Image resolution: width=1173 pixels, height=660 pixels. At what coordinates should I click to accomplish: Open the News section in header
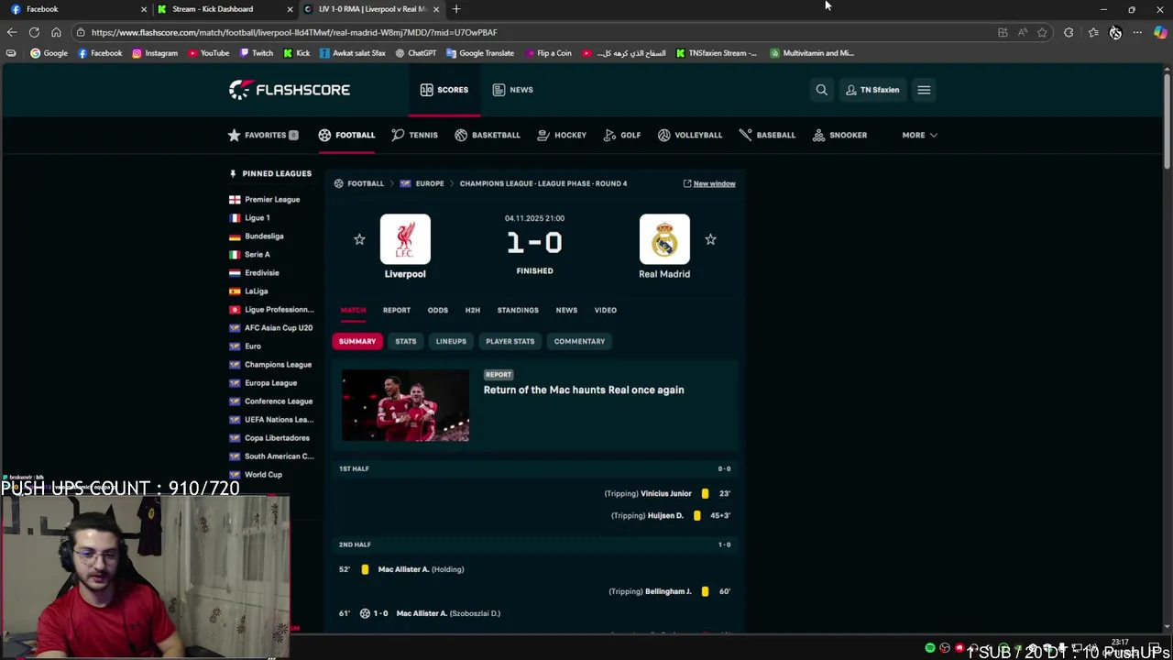tap(513, 90)
